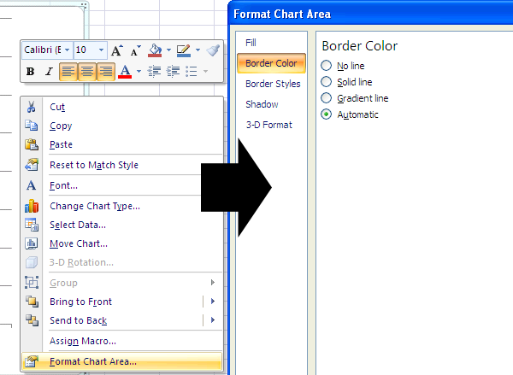Apply the Shape Fill paint bucket

pos(155,50)
